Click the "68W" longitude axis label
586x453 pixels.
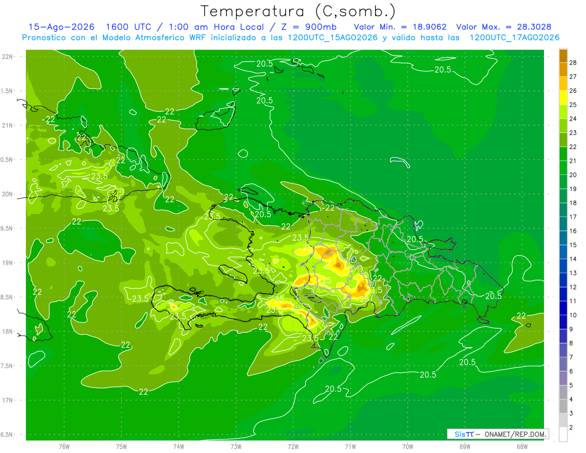coord(522,447)
